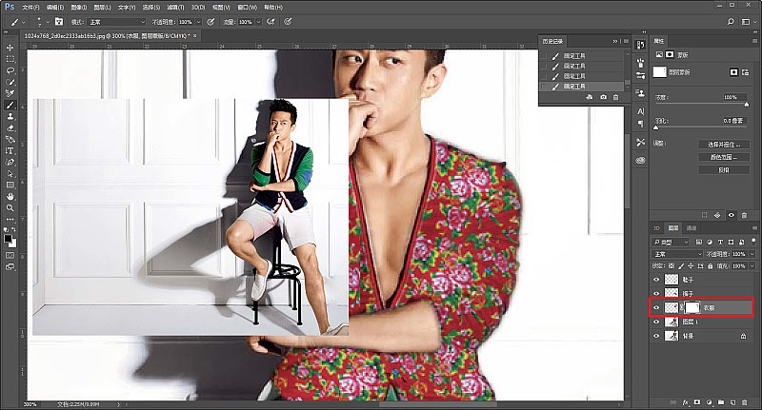Select the 衣服 layer mask thumbnail
This screenshot has height=410, width=762.
coord(692,307)
